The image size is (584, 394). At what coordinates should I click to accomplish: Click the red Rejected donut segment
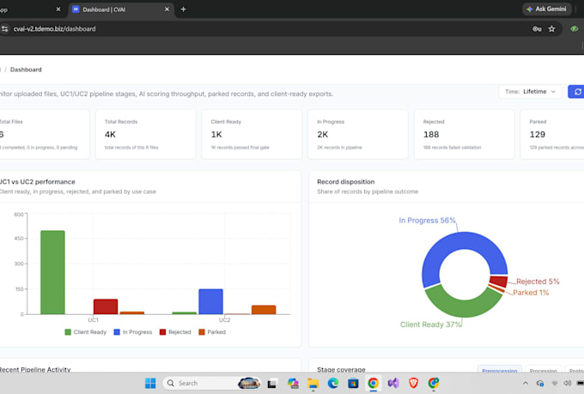point(499,281)
